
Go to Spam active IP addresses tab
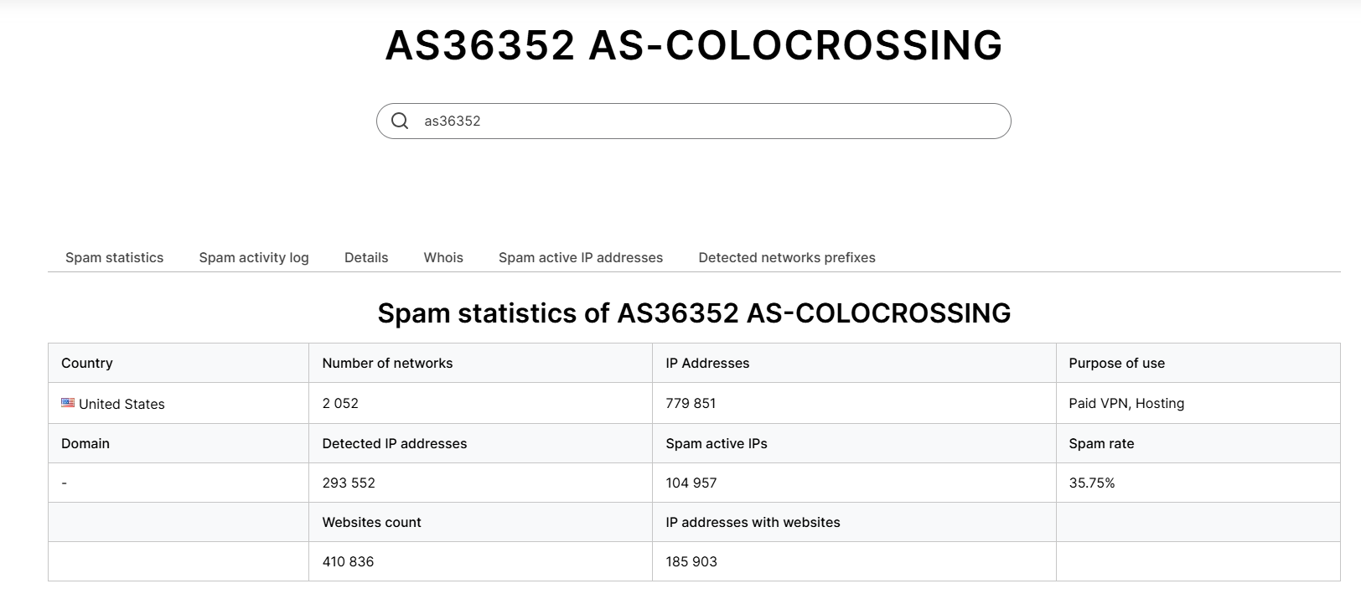click(x=581, y=257)
